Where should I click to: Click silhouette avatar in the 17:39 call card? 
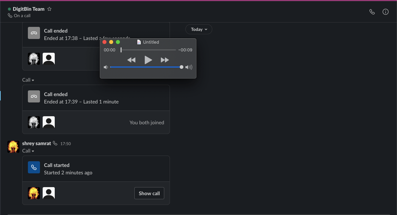tap(49, 122)
